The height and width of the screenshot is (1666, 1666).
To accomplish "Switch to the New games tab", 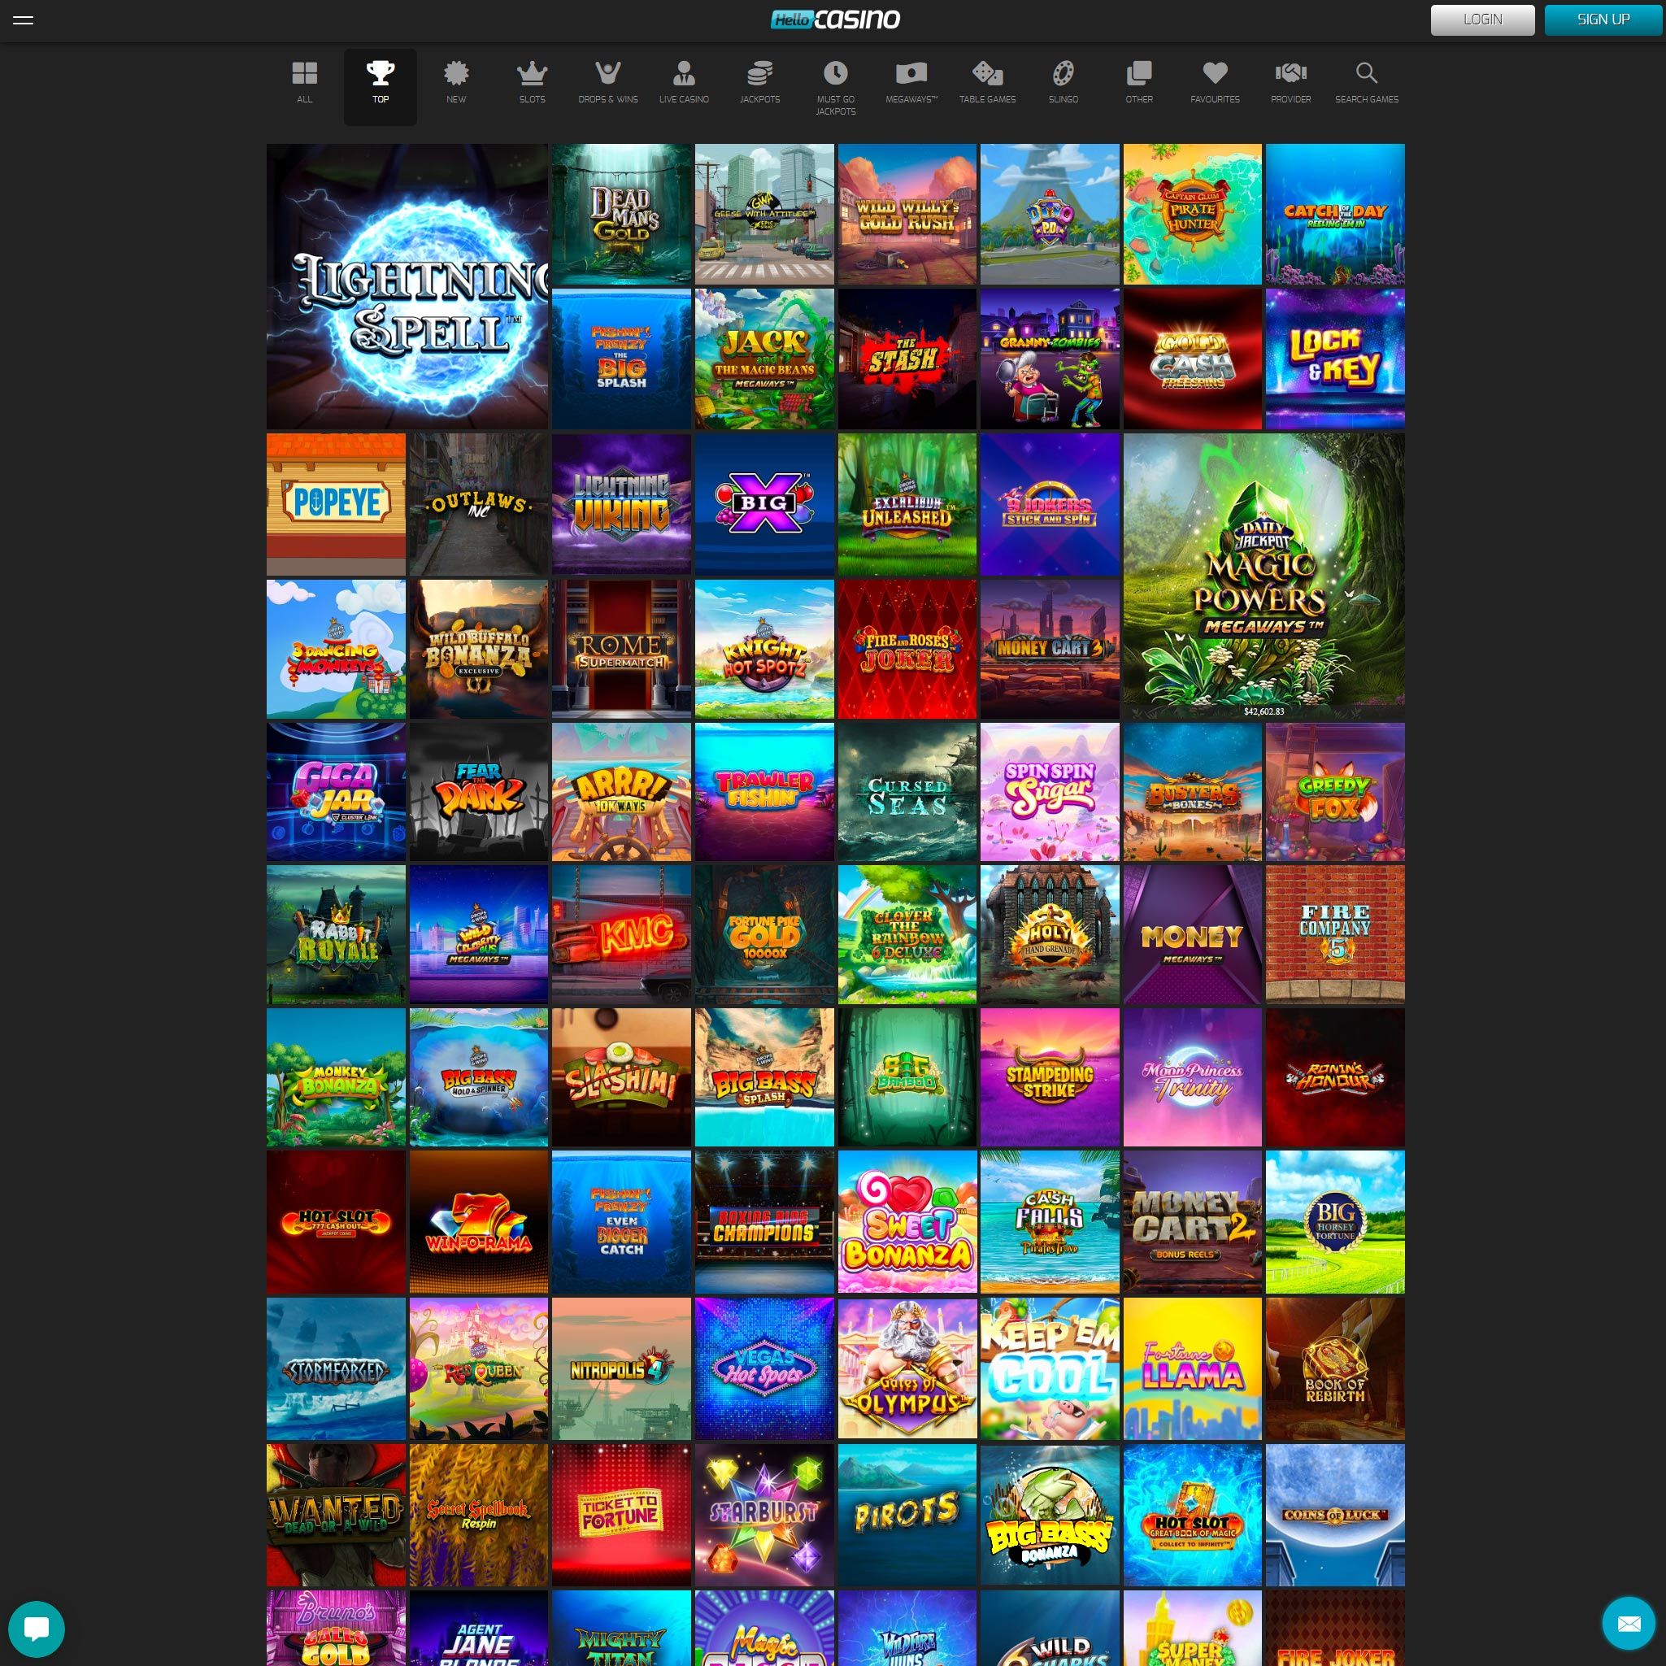I will [x=456, y=75].
